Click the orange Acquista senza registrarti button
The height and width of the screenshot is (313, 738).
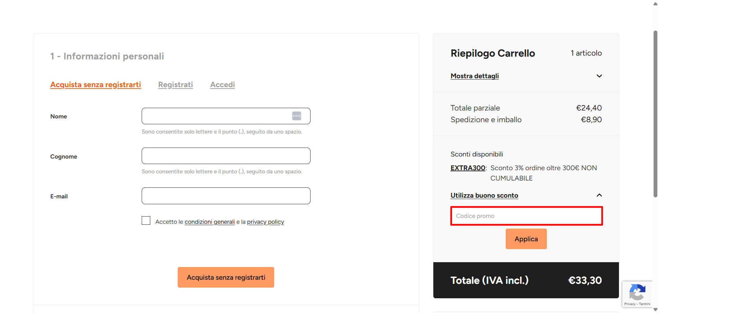click(226, 277)
